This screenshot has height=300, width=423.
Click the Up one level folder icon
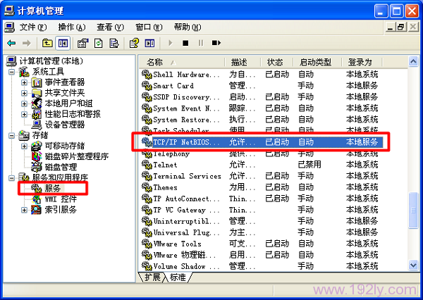47,43
